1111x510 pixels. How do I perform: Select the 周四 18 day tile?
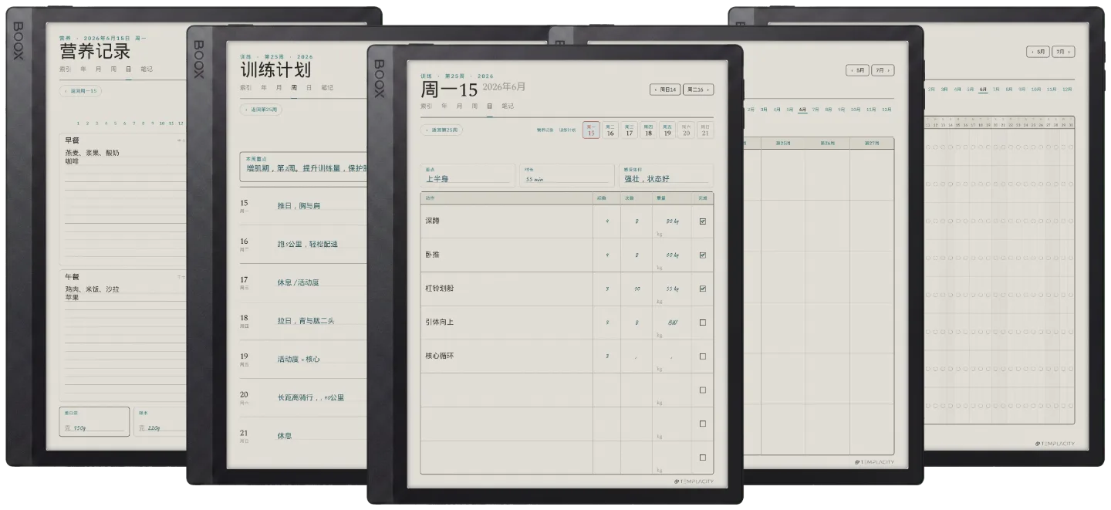point(648,130)
